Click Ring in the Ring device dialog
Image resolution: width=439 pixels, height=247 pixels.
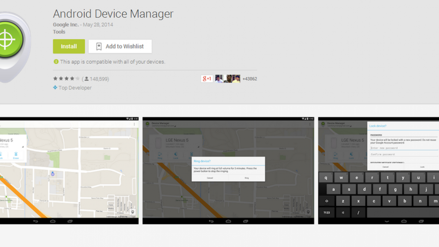coord(247,177)
